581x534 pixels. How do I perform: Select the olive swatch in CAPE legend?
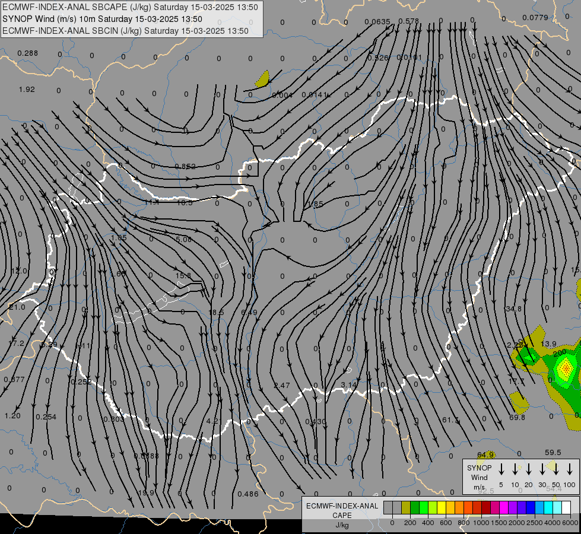pyautogui.click(x=406, y=508)
